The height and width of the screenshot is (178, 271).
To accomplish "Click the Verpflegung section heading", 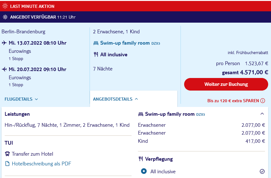I will pos(159,159).
